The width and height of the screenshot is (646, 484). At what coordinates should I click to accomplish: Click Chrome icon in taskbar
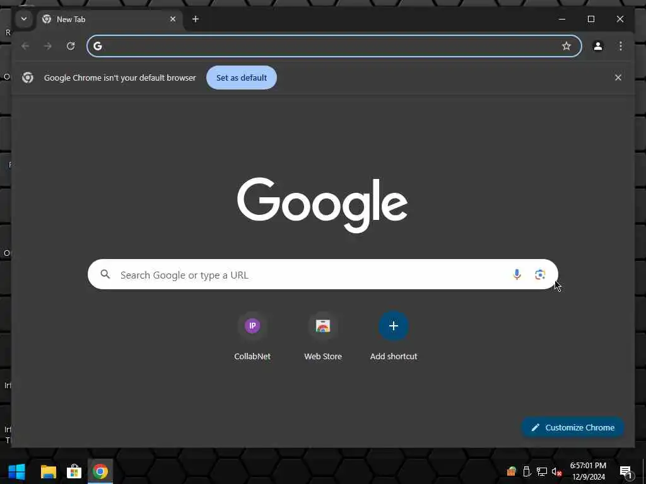click(100, 471)
